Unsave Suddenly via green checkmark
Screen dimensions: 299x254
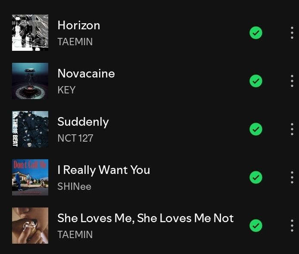pos(256,129)
